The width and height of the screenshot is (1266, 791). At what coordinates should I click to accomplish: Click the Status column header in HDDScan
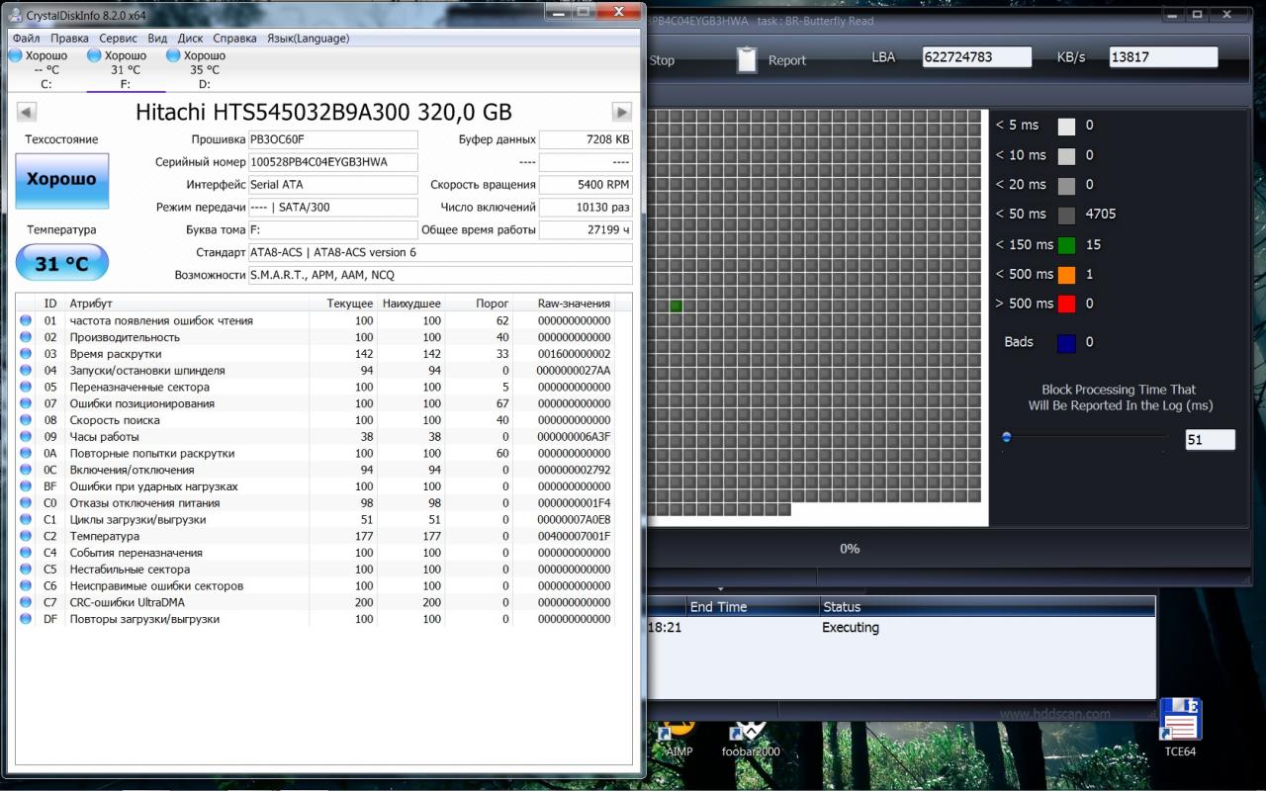pyautogui.click(x=986, y=607)
